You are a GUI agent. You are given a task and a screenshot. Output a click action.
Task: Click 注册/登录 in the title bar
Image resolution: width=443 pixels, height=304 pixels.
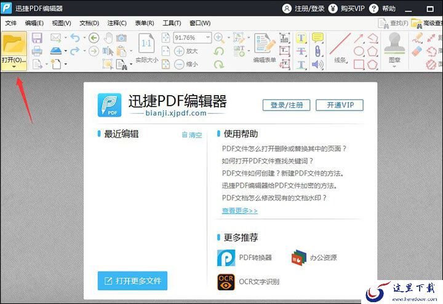(x=303, y=9)
